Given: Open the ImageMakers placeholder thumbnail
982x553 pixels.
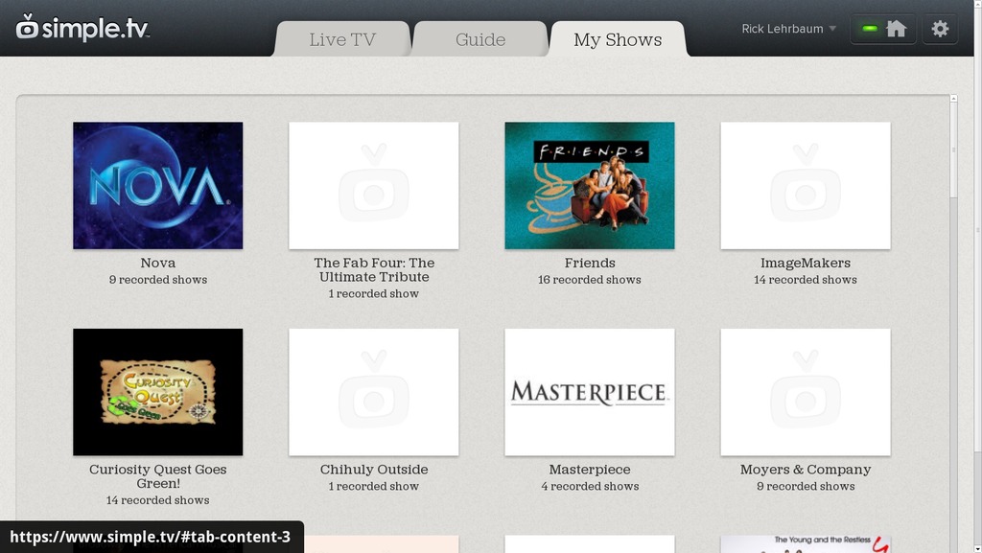Looking at the screenshot, I should point(806,185).
